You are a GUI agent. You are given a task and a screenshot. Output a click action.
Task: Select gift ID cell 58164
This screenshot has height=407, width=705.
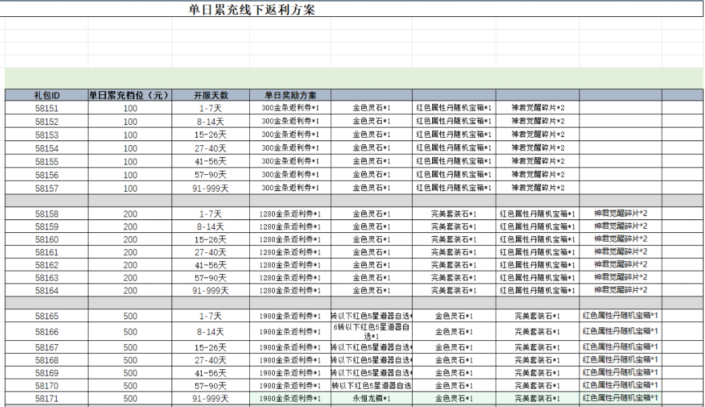point(47,291)
